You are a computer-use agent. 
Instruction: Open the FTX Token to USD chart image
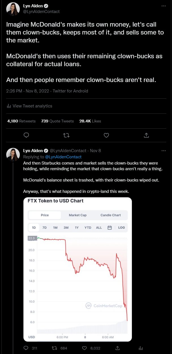(78, 269)
